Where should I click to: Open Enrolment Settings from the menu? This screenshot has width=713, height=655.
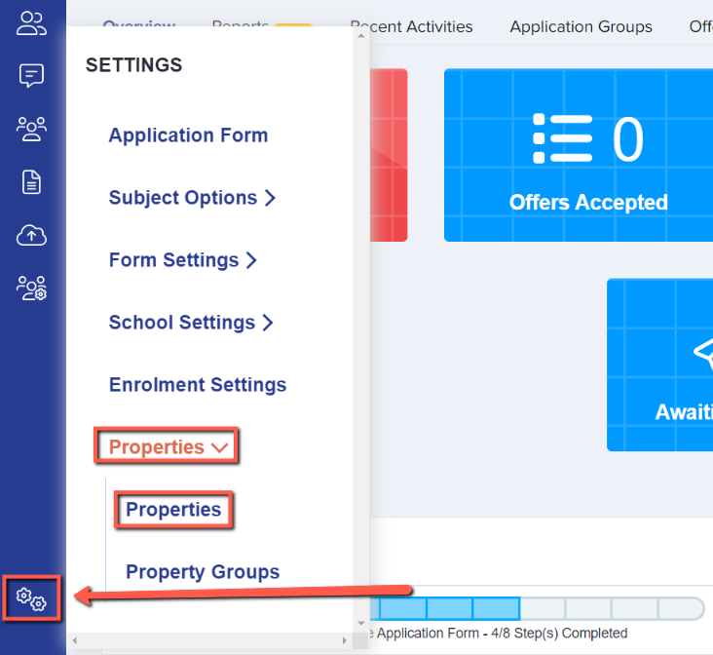198,385
